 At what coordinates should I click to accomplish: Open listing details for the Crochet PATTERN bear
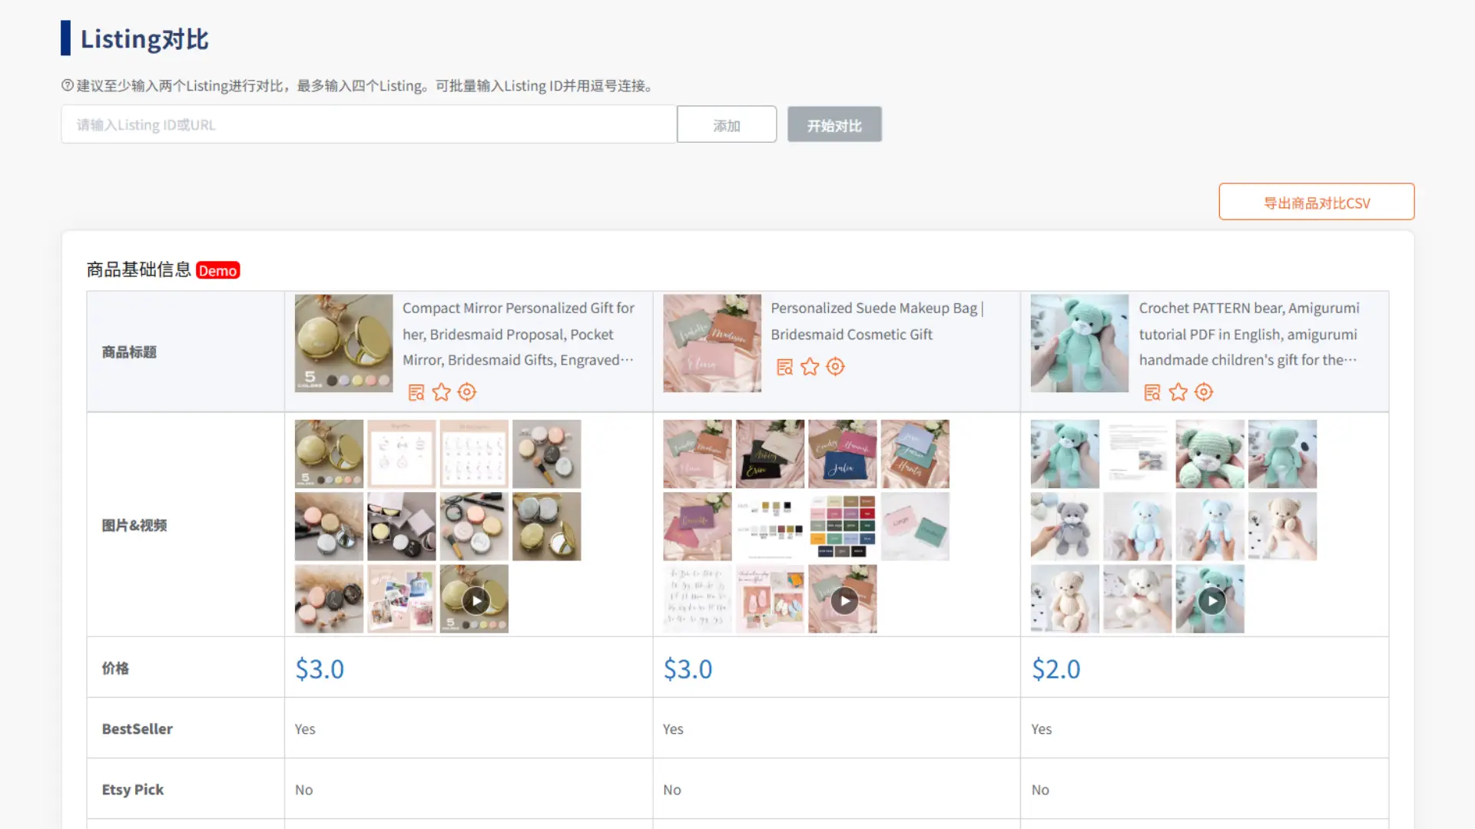1152,391
